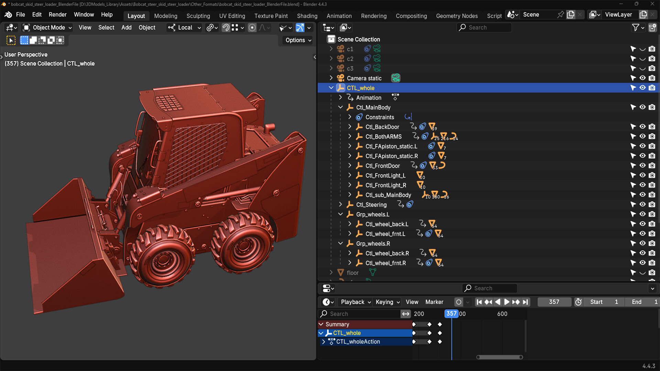Open the viewport Options dropdown
660x371 pixels.
[x=298, y=40]
